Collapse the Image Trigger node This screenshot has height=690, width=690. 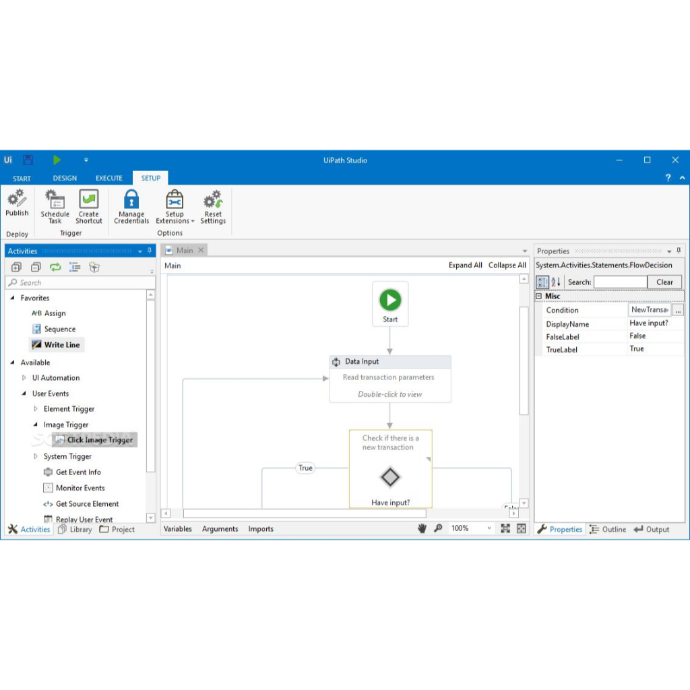36,425
